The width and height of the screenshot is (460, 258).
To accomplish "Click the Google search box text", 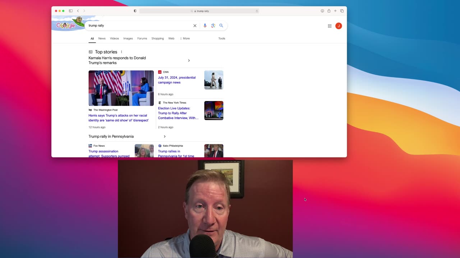I will click(96, 26).
